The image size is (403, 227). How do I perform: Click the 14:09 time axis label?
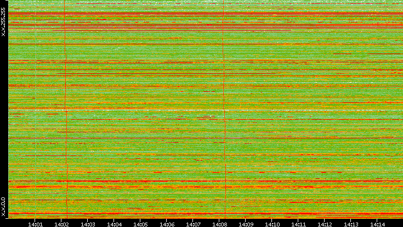coord(246,224)
